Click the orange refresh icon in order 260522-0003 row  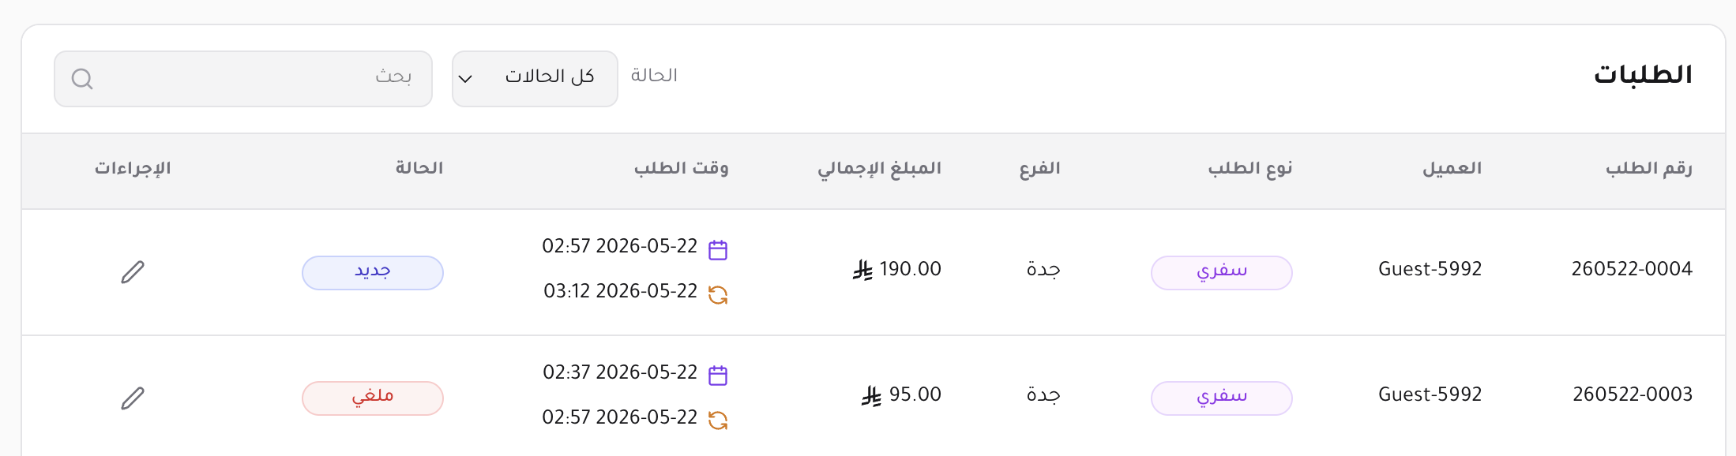point(718,420)
